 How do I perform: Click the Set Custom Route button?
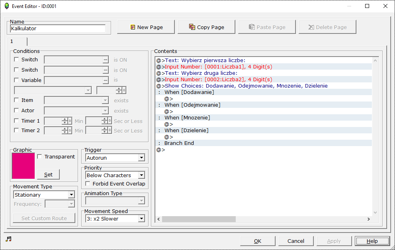tap(44, 218)
